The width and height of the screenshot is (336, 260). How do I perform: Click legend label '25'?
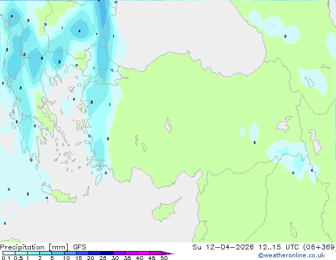pos(103,258)
